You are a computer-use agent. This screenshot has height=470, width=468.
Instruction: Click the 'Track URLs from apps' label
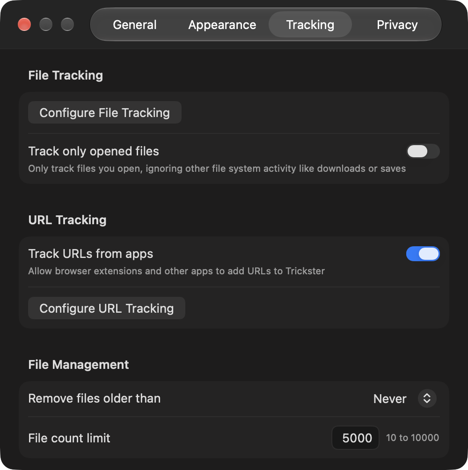tap(90, 254)
